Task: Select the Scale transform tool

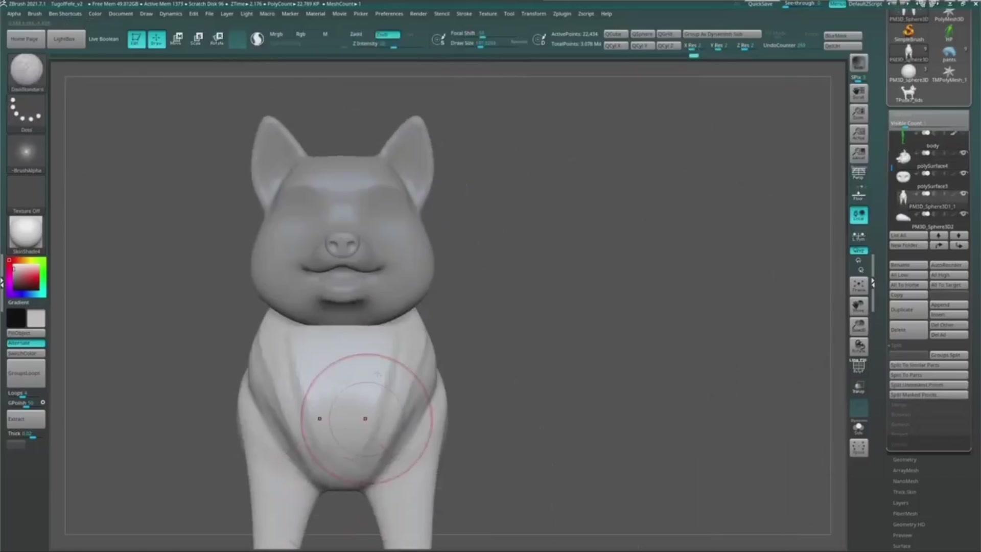Action: tap(197, 39)
